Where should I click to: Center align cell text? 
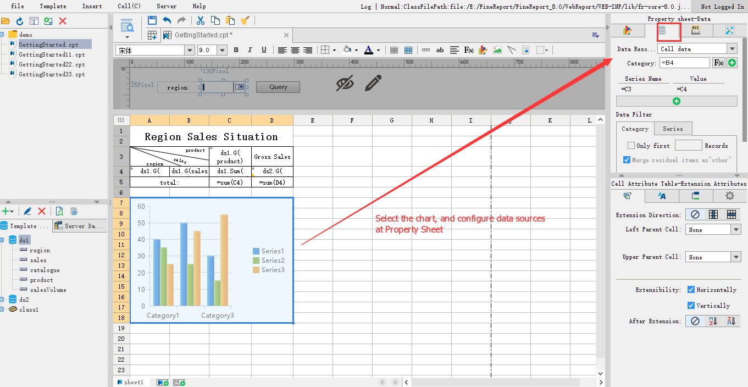coord(295,50)
